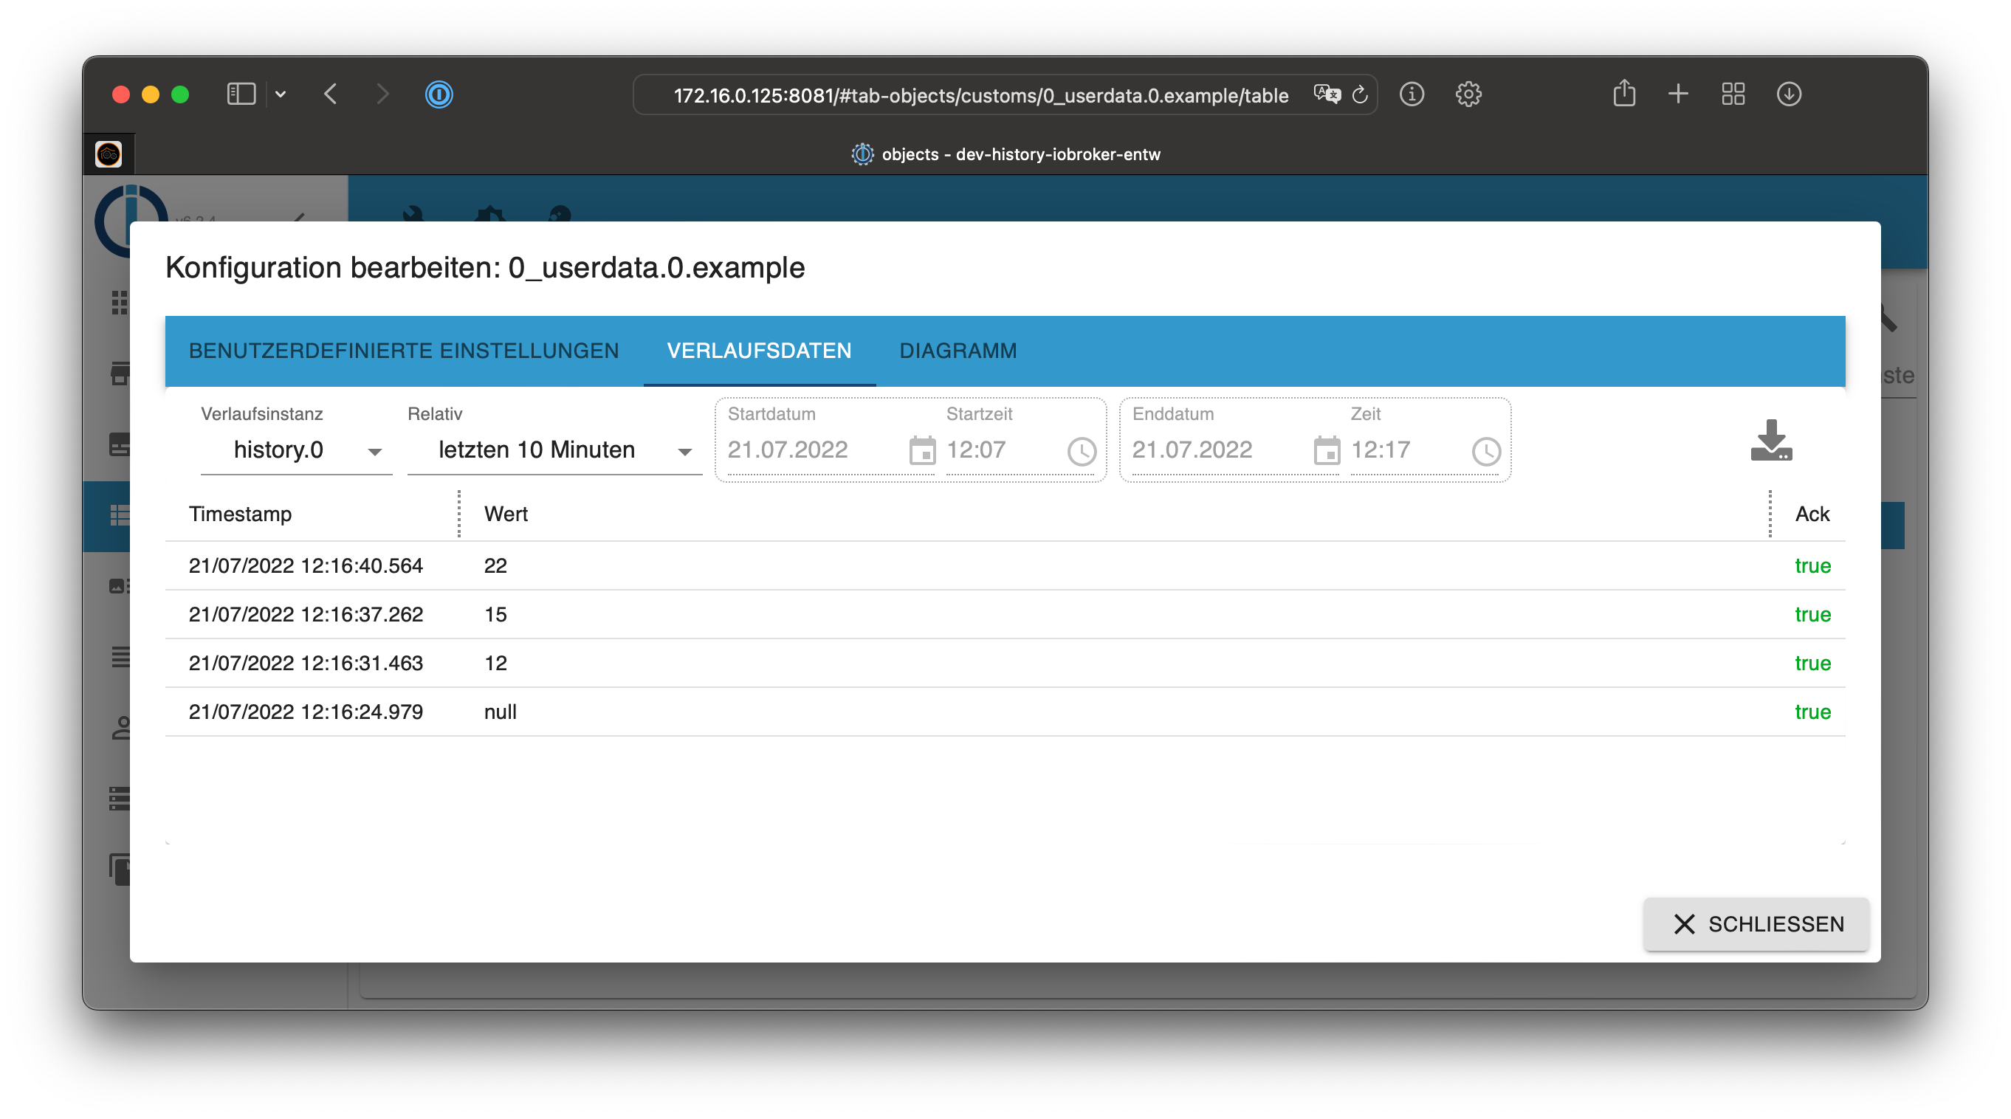Select the Verlaufsdaten tab
Viewport: 2011px width, 1119px height.
759,351
